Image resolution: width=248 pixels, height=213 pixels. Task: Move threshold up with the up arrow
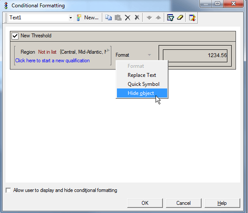click(158, 18)
